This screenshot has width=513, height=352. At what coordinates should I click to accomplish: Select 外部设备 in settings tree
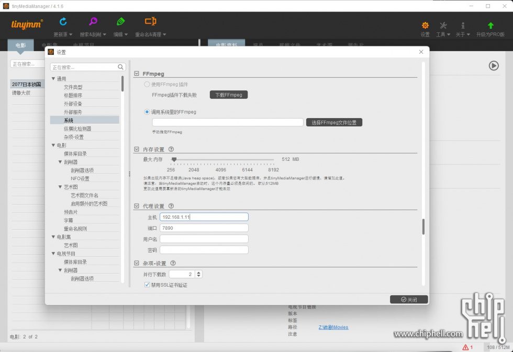(73, 104)
